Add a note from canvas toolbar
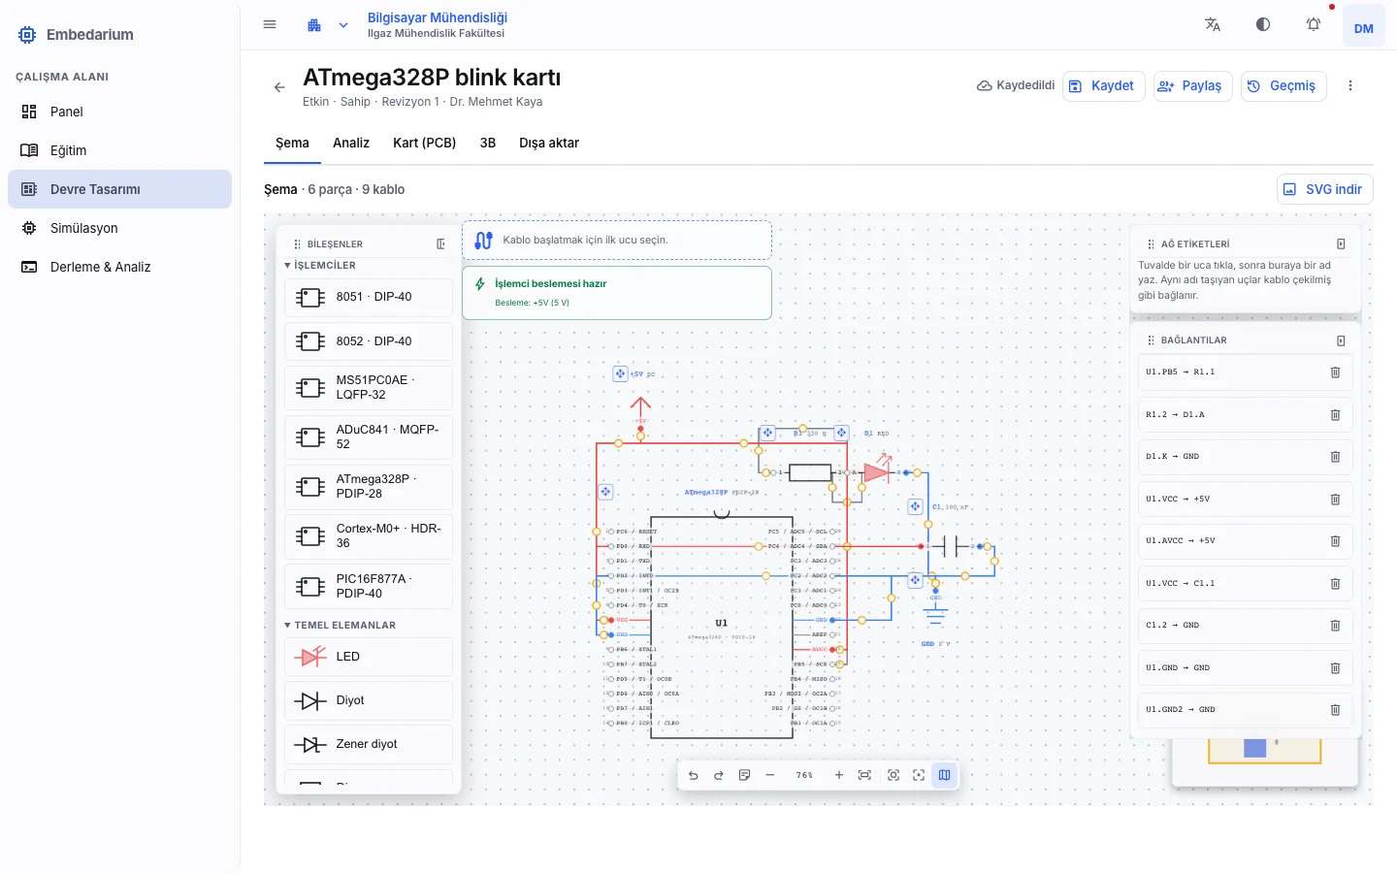Screen dimensions: 1397x873 tap(744, 775)
